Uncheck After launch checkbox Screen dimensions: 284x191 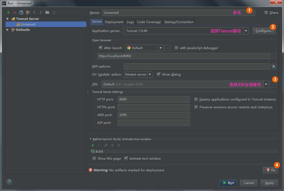[101, 48]
